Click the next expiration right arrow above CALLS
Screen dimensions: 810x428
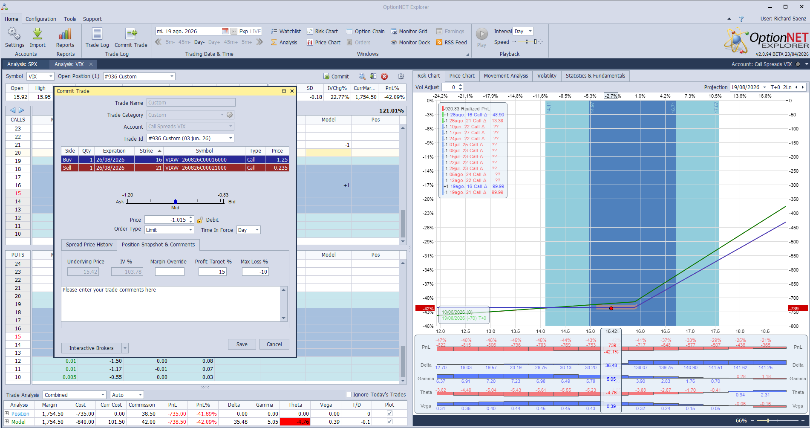pyautogui.click(x=21, y=110)
